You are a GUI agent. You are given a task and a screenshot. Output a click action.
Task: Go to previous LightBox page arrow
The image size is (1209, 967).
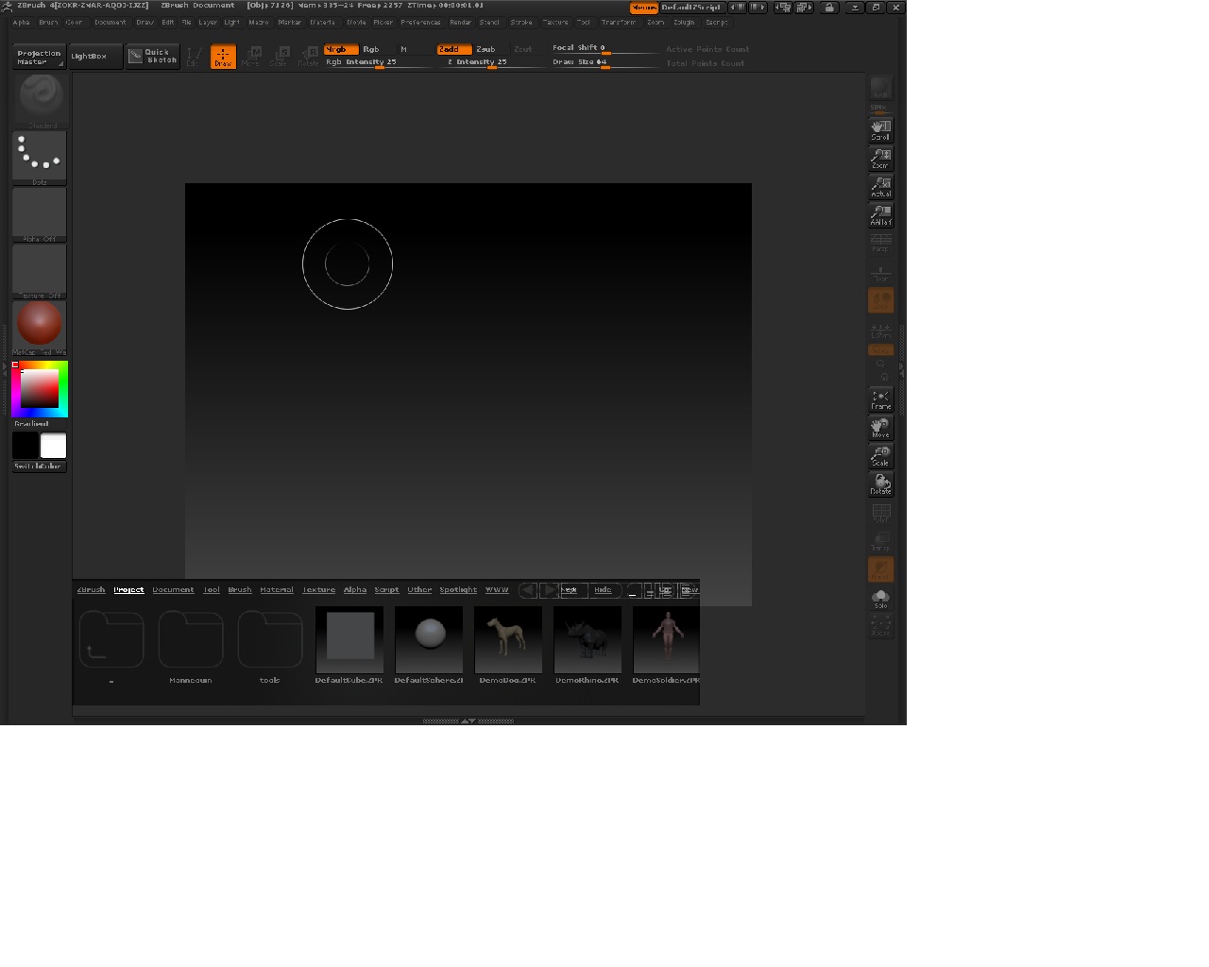click(528, 590)
